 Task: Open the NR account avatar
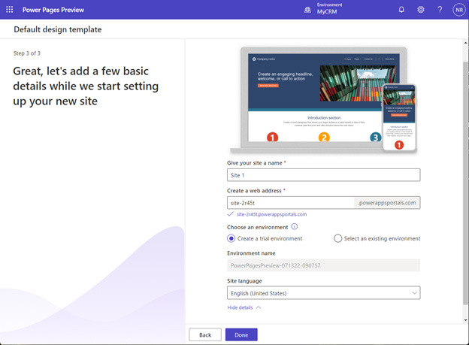459,10
